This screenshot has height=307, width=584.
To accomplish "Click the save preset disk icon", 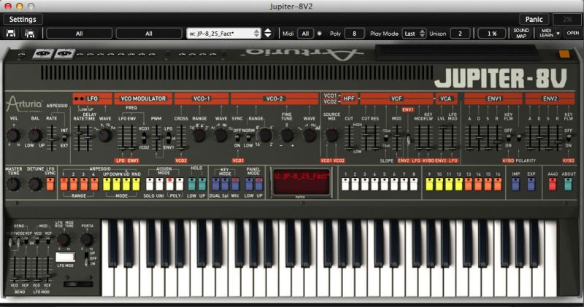I will point(11,34).
